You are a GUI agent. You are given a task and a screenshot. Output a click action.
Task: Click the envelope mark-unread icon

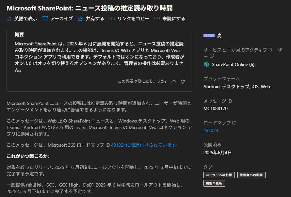(x=157, y=19)
